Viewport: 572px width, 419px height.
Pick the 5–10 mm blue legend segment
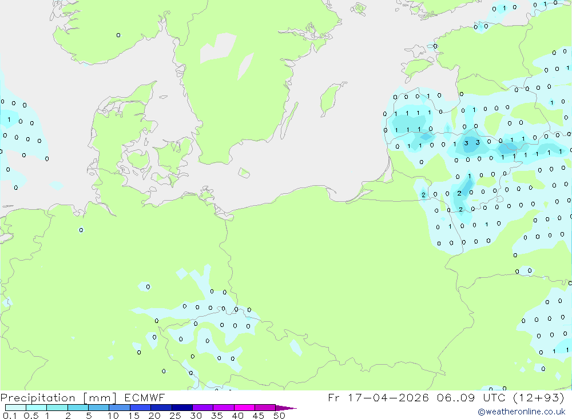[x=99, y=408]
